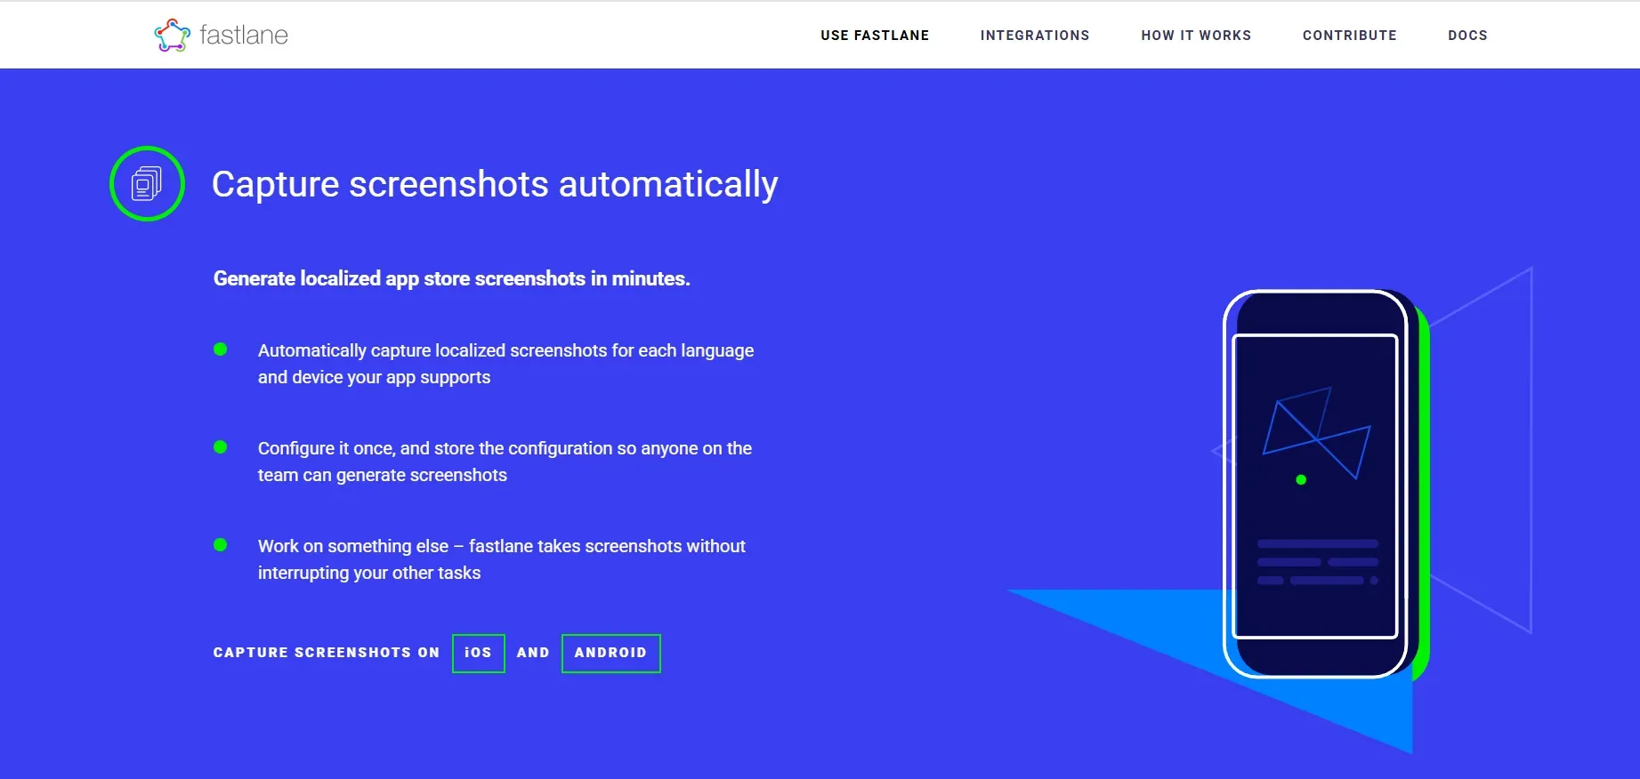Click the ANDROID button
The height and width of the screenshot is (779, 1640).
611,653
